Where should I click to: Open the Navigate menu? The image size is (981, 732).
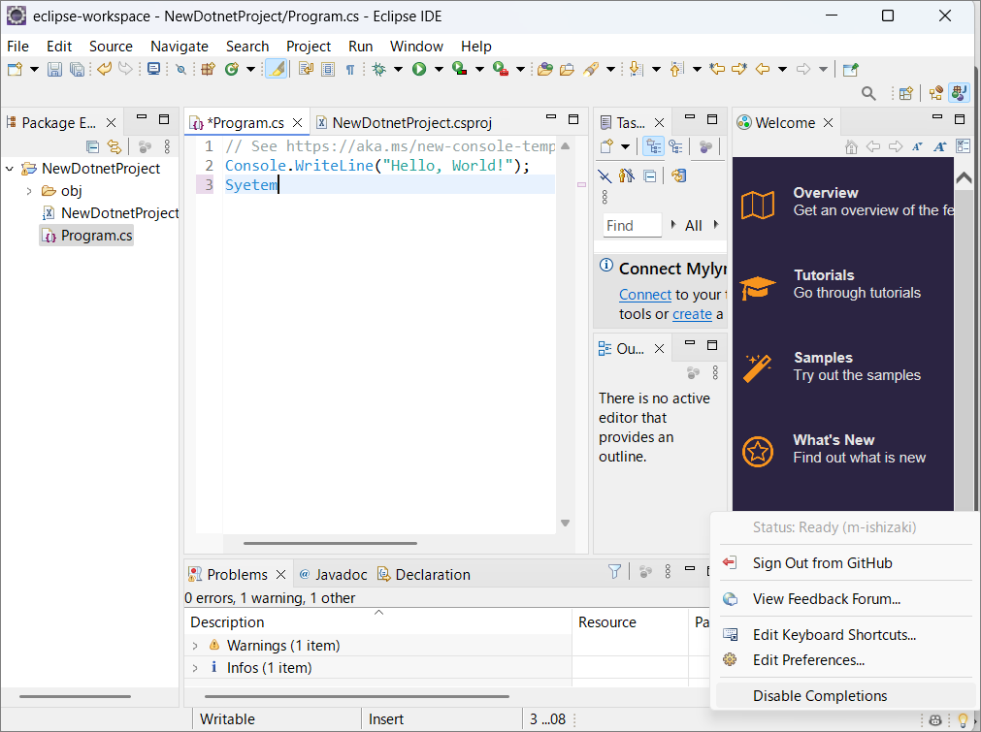(x=180, y=47)
